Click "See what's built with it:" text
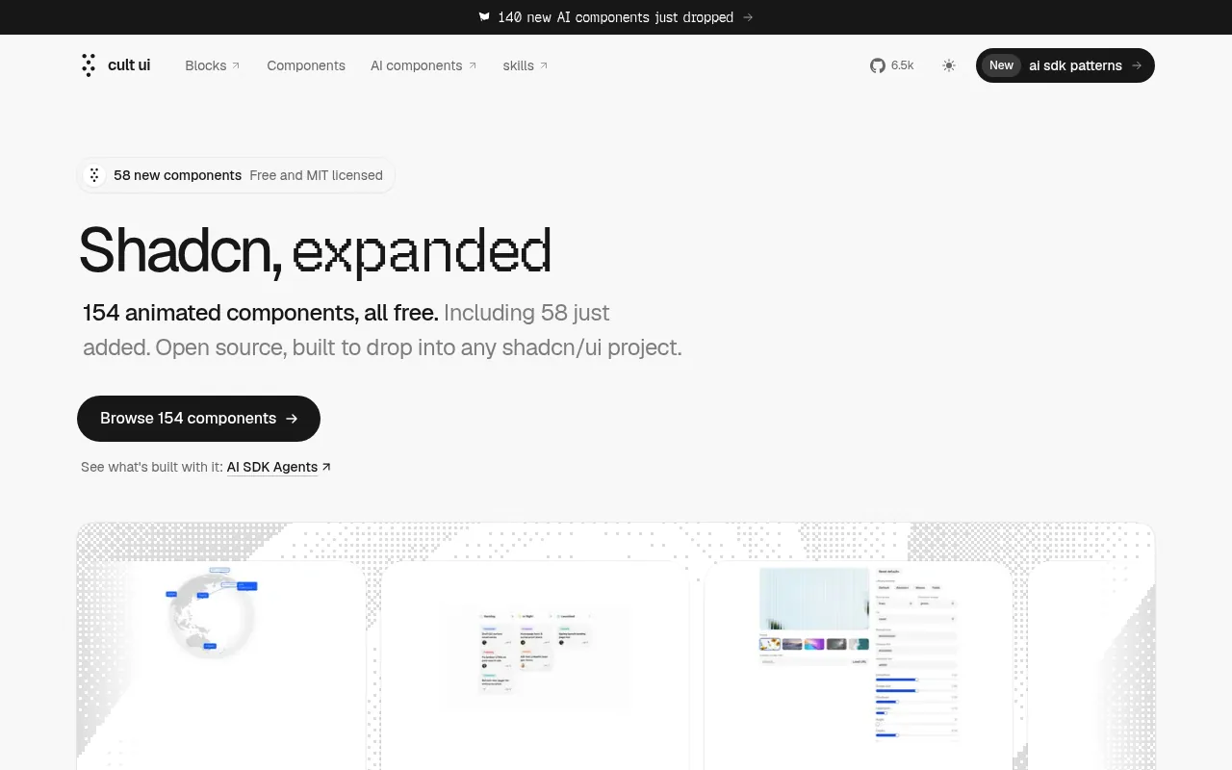This screenshot has height=770, width=1232. point(152,467)
